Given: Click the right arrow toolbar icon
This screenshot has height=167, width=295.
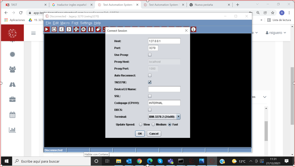Looking at the screenshot, I should point(69,29).
